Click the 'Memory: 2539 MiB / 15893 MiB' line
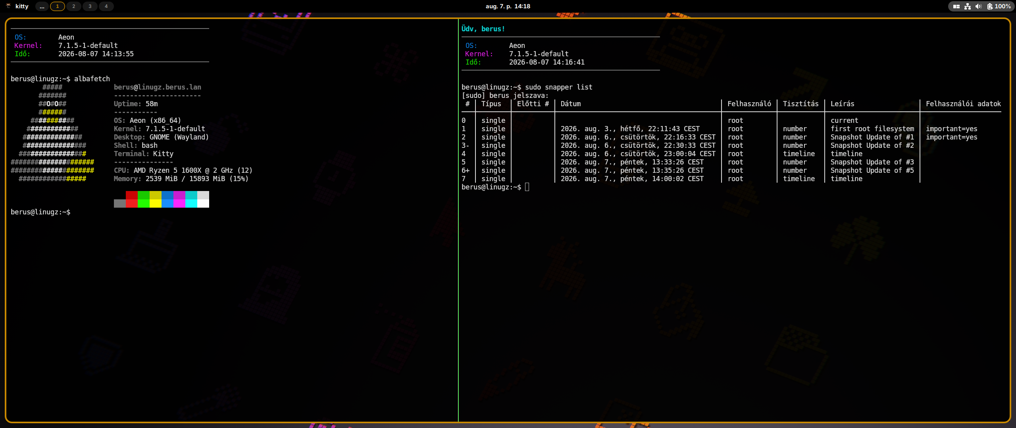Screen dimensions: 1016x428 tap(181, 179)
